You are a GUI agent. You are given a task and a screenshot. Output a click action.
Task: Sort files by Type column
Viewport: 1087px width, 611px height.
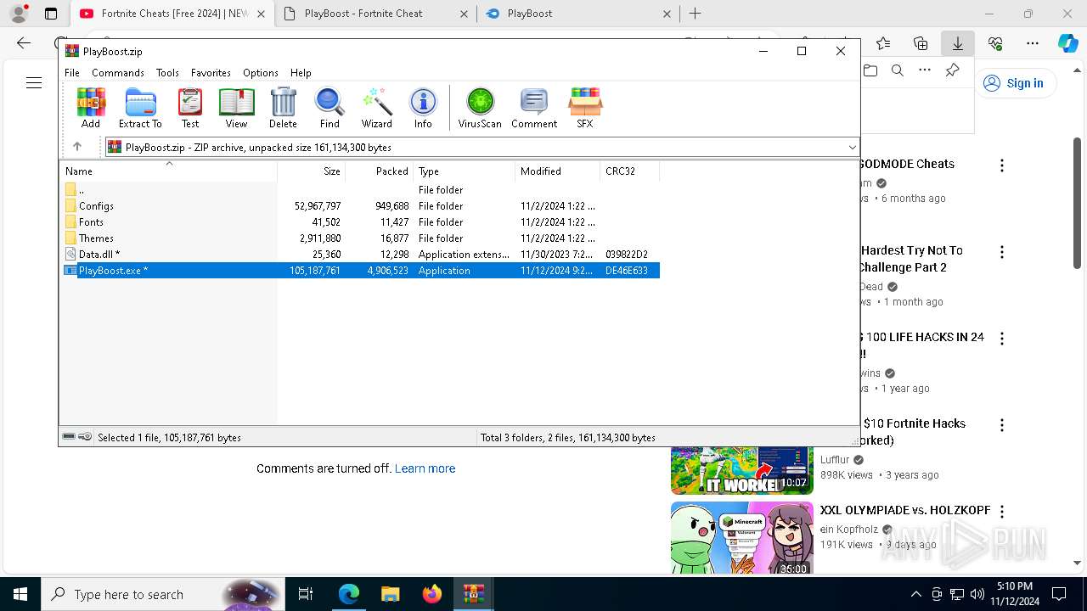click(x=464, y=171)
